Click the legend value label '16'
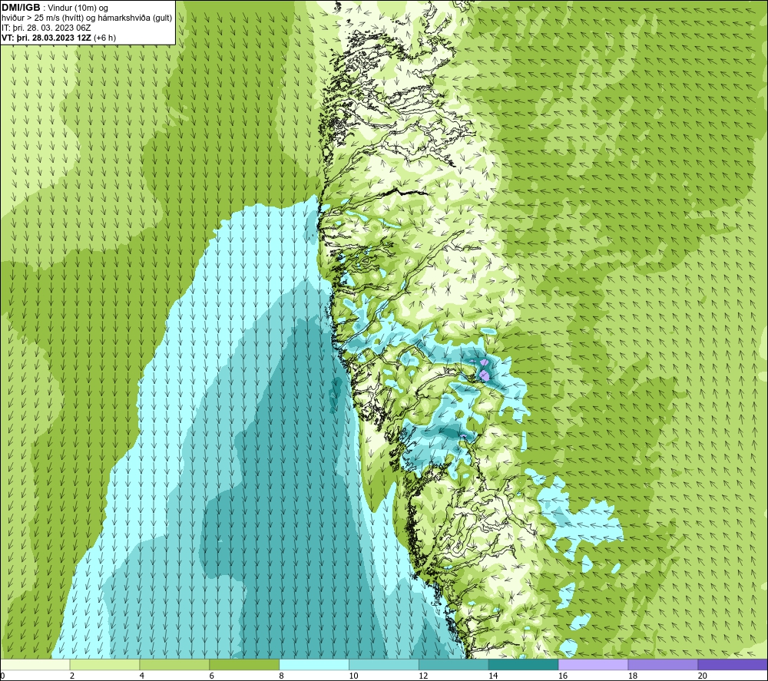The width and height of the screenshot is (768, 681). click(x=563, y=676)
